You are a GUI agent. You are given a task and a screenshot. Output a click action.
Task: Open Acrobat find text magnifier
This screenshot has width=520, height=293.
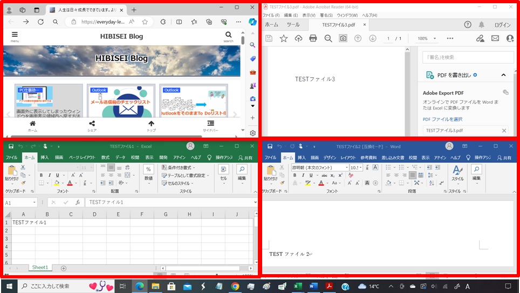coord(329,38)
